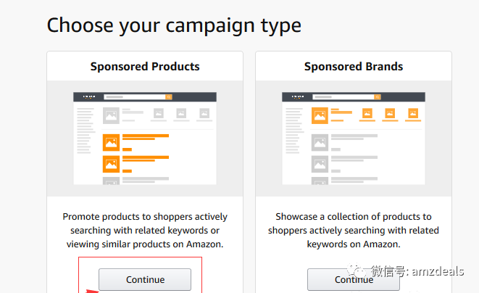Click the Sponsored Brands description text
Screen dimensions: 479x293
[354, 231]
